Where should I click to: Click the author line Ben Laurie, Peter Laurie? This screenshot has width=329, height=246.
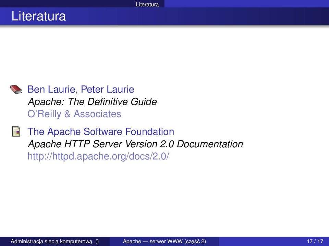pos(81,89)
